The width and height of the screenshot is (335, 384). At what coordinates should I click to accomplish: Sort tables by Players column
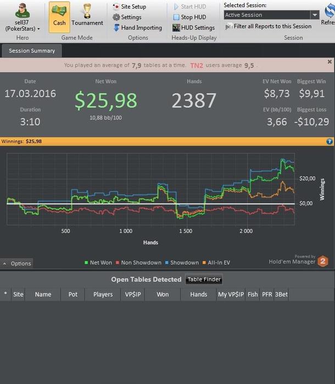tap(103, 295)
